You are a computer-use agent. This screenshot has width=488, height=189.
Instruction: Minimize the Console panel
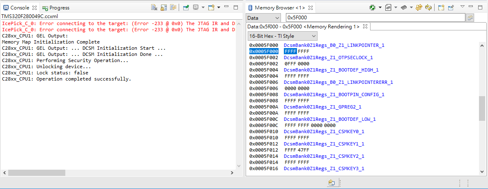[x=227, y=7]
